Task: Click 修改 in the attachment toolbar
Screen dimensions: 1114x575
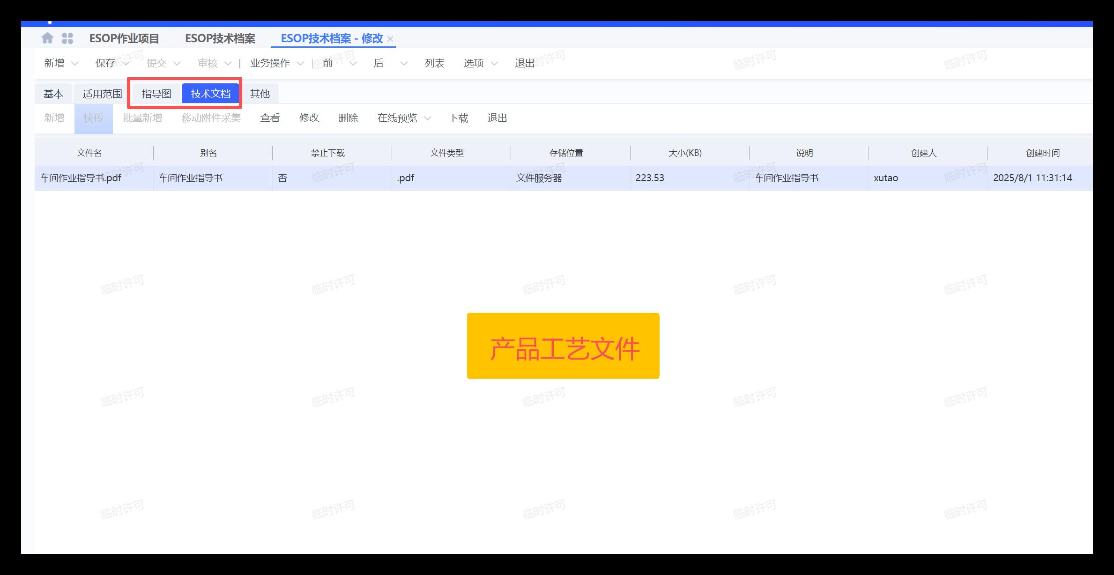Action: 309,118
